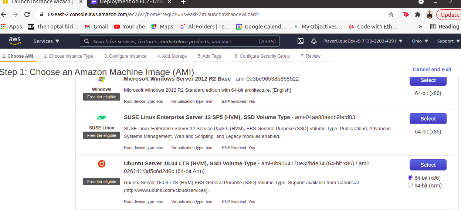The image size is (461, 210).
Task: Click the search magnifier icon in AWS bar
Action: pos(87,41)
